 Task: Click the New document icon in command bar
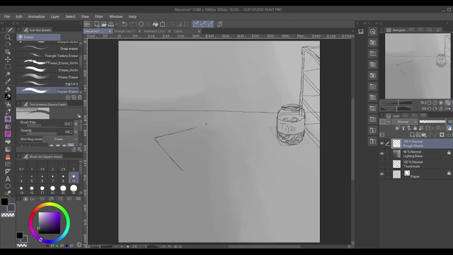tap(96, 24)
